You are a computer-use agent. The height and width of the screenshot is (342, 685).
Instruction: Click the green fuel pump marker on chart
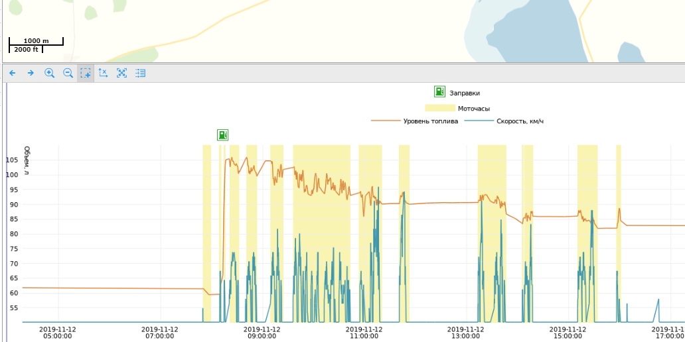(x=223, y=135)
